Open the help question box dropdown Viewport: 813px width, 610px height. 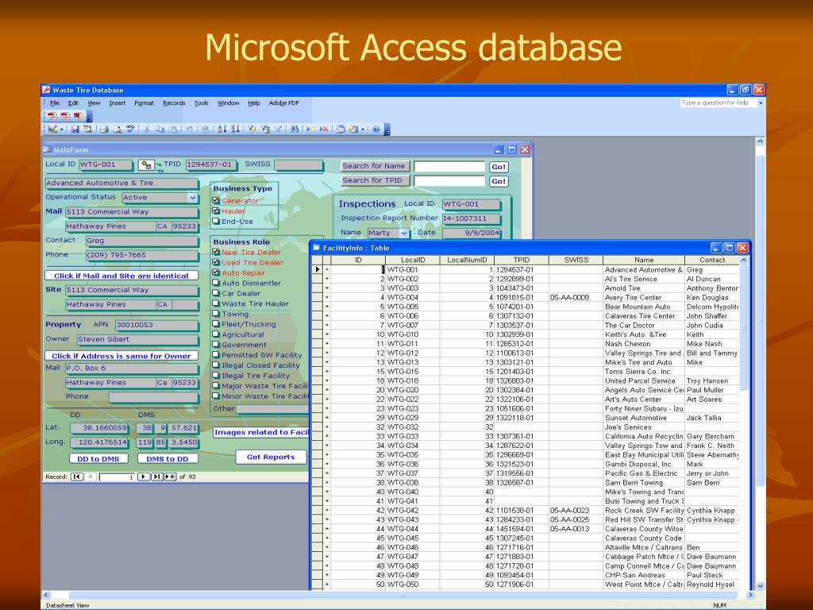pos(761,103)
